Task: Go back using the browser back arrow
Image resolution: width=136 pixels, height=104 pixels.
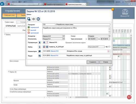Action: pos(2,4)
